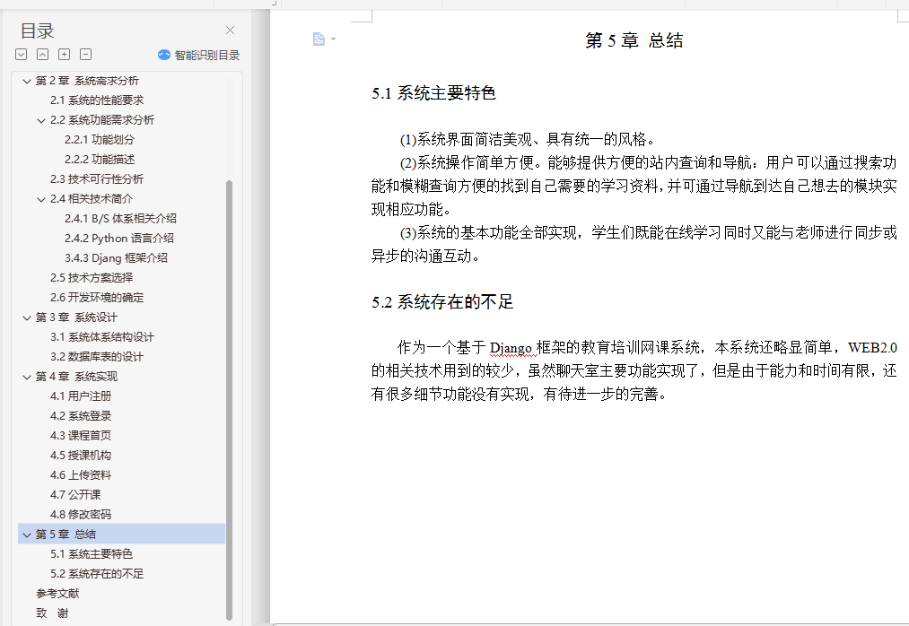The width and height of the screenshot is (909, 626).
Task: Select 2.4 相关技术简介 entry
Action: (x=92, y=199)
